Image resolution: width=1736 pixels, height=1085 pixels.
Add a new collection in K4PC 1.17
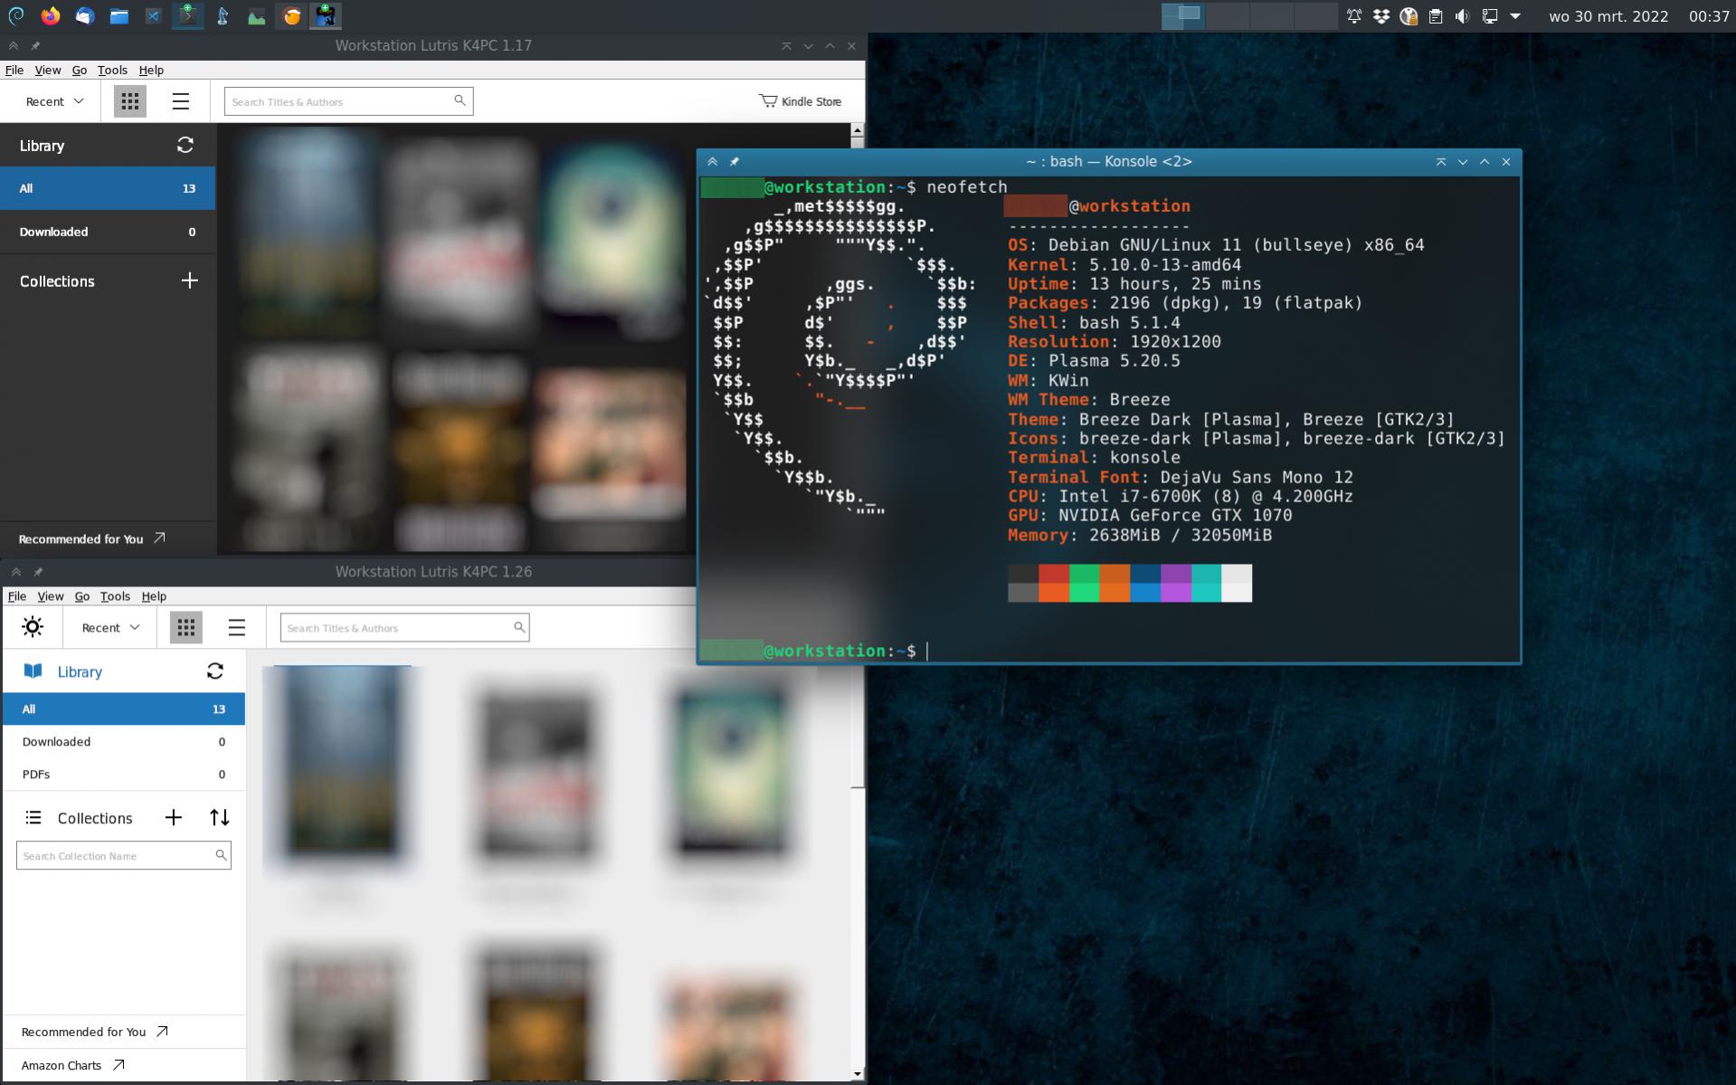[189, 281]
